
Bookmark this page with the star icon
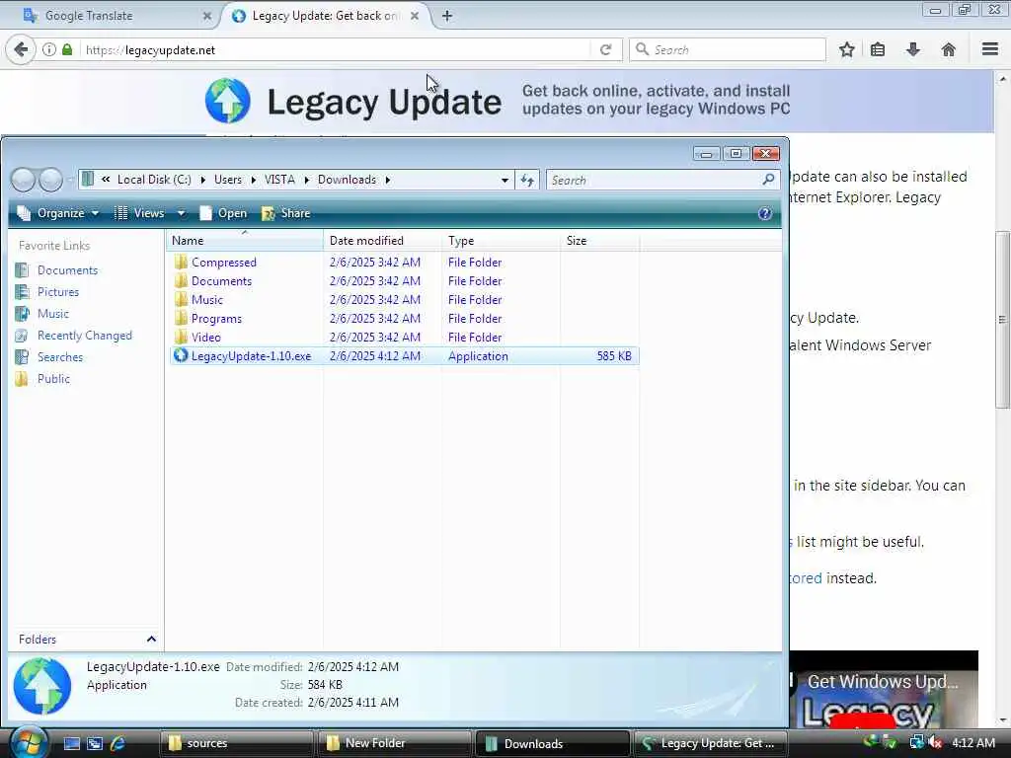click(x=846, y=49)
